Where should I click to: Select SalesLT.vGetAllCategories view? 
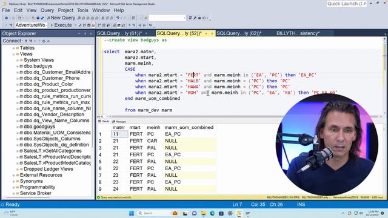tap(53, 151)
